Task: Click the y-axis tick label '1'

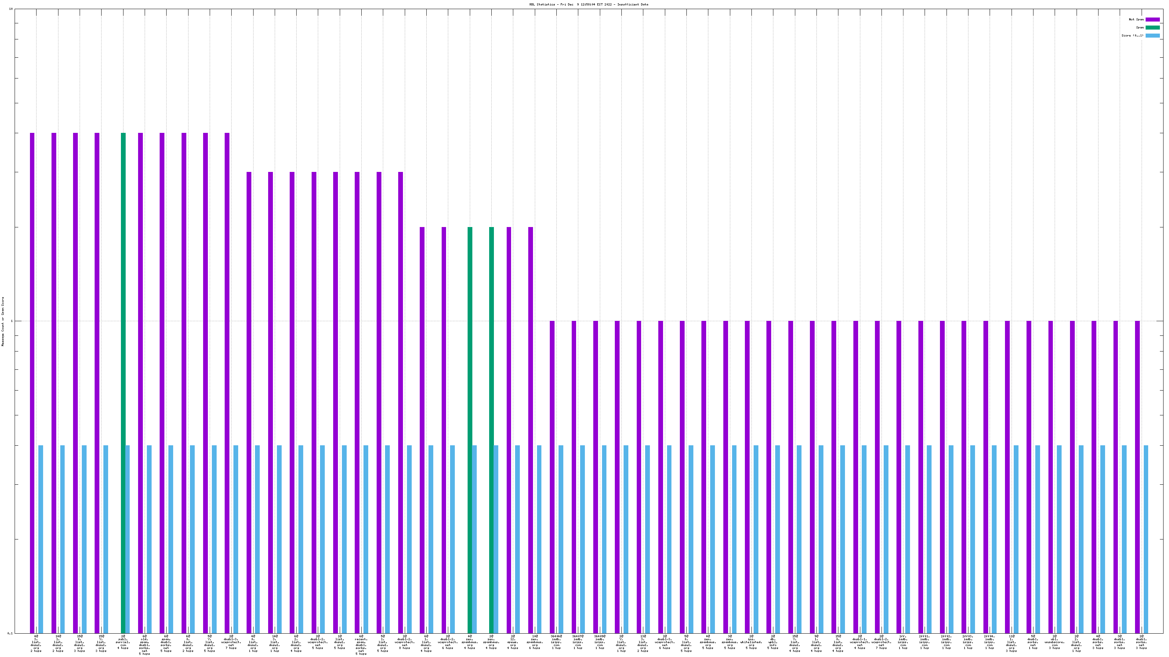Action: (12, 322)
